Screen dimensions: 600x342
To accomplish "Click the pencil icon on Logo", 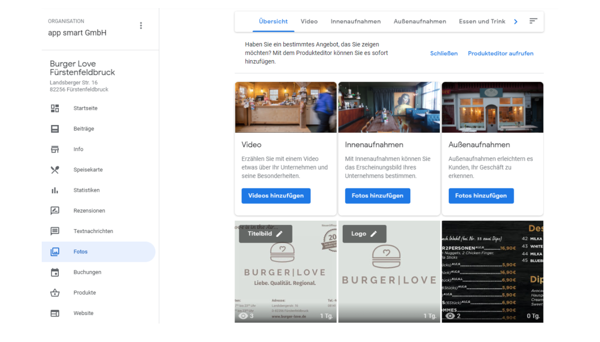I will point(373,234).
